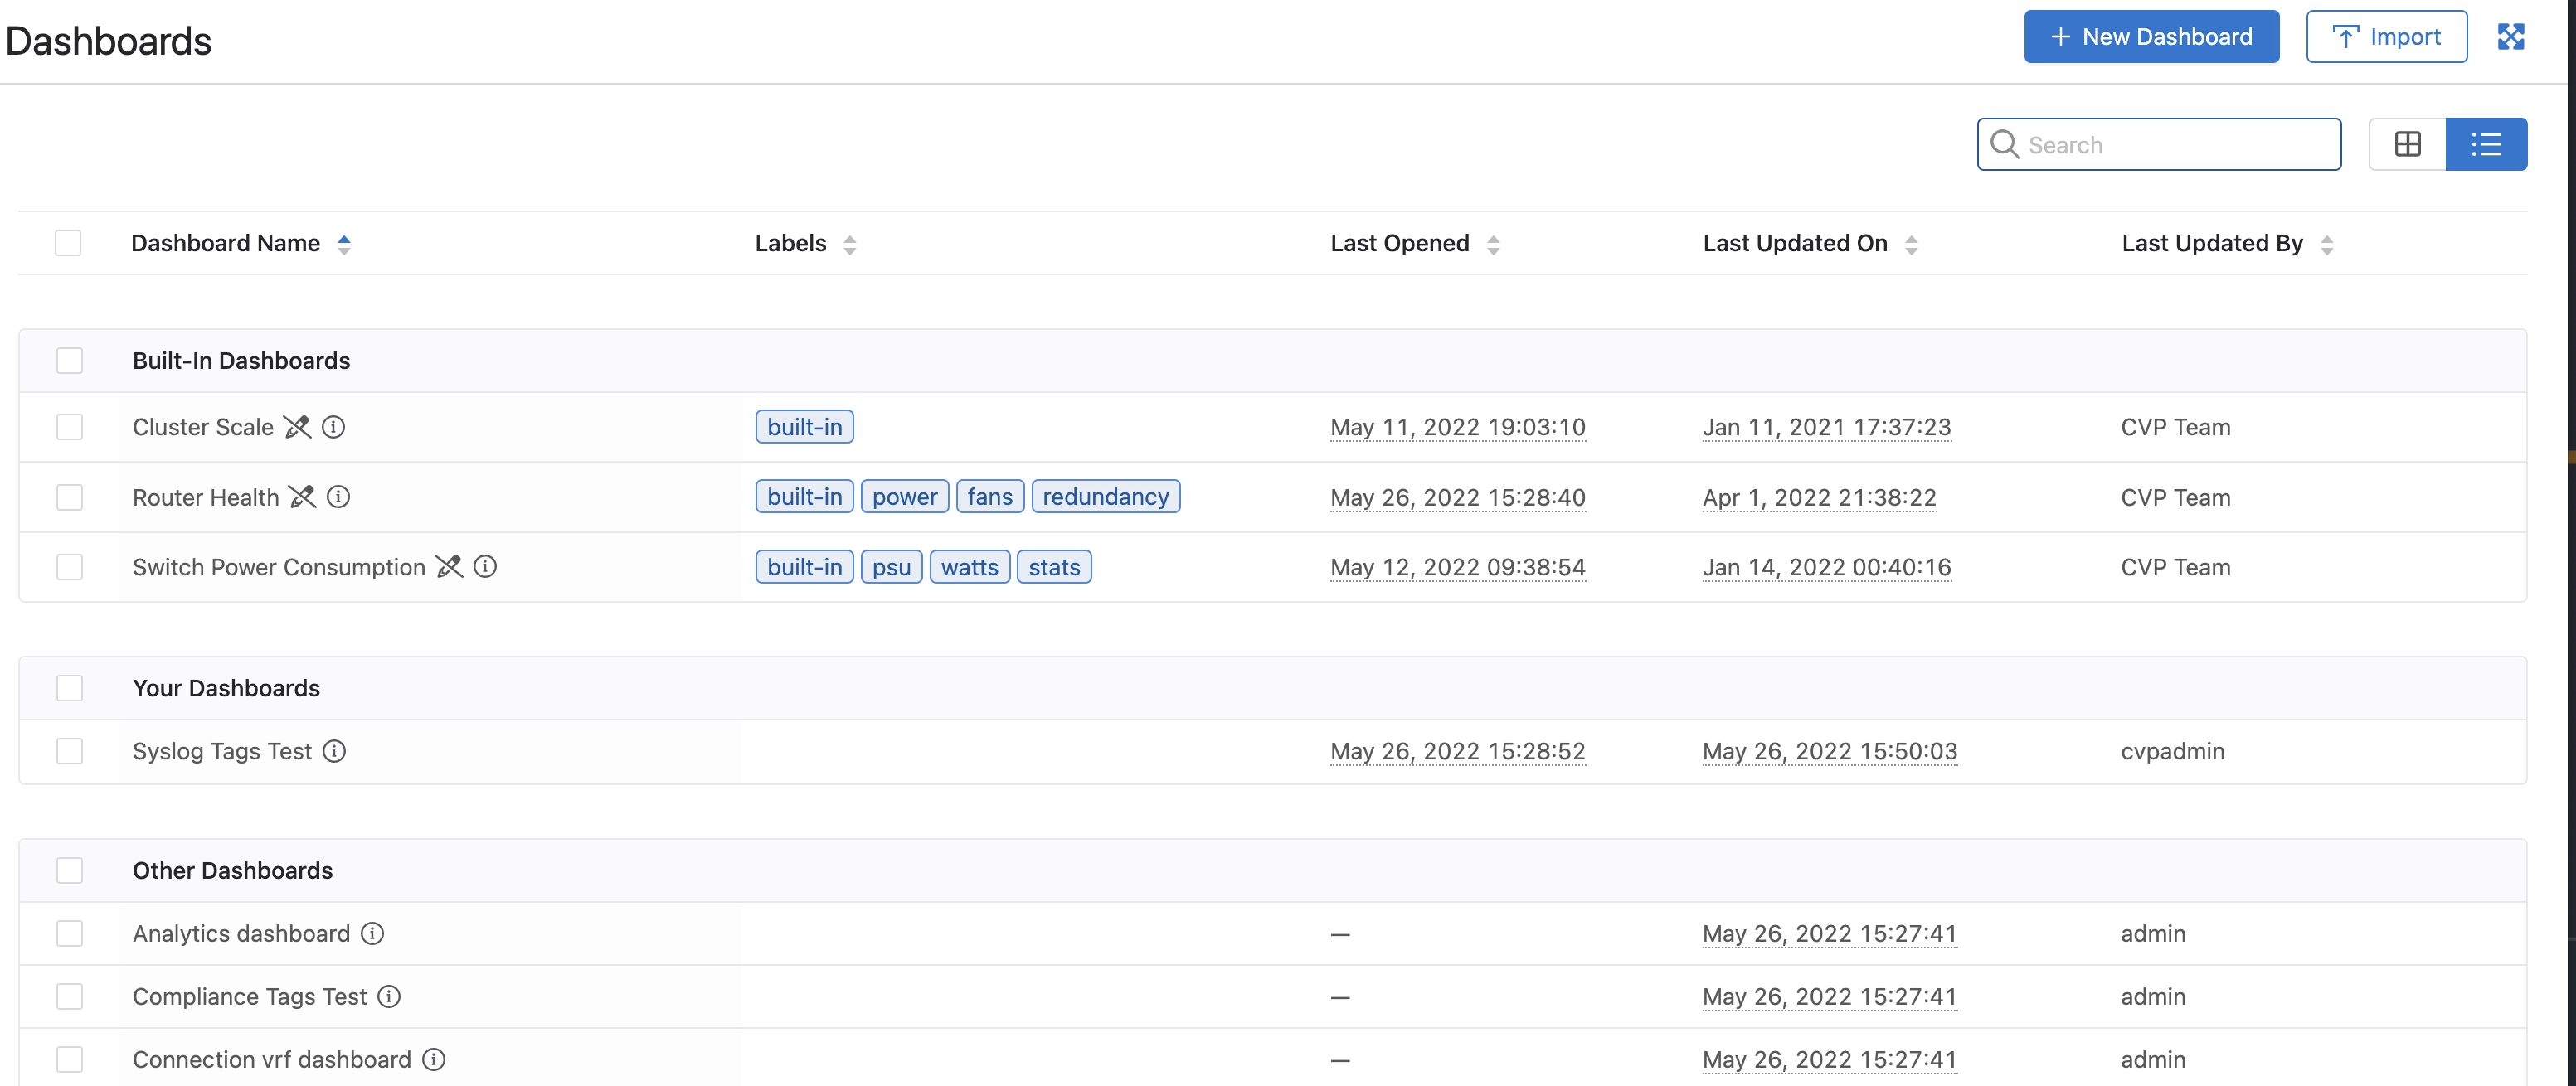Switch to list view layout
The width and height of the screenshot is (2576, 1086).
(x=2486, y=144)
